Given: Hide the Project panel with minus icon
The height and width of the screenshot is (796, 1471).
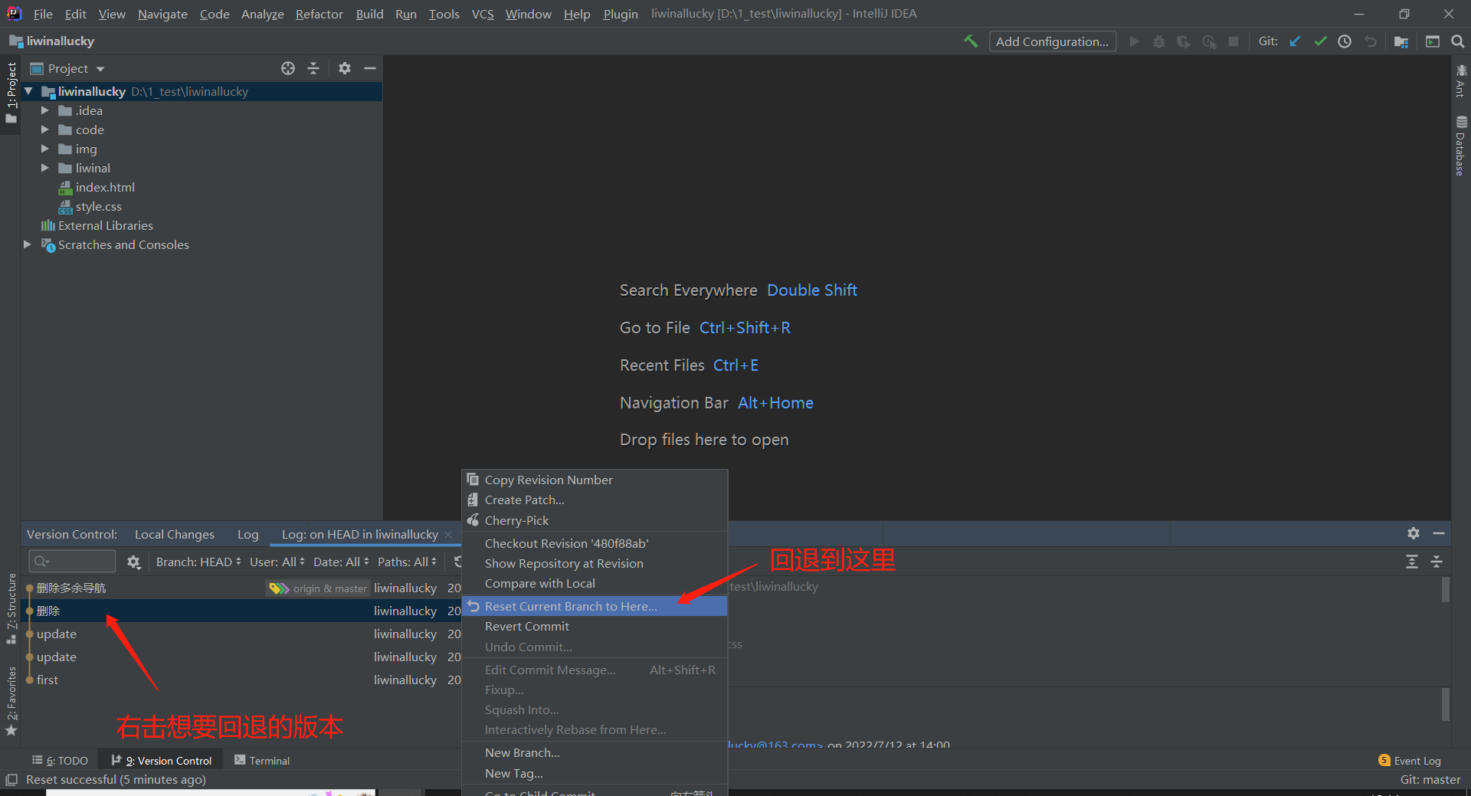Looking at the screenshot, I should [x=370, y=68].
